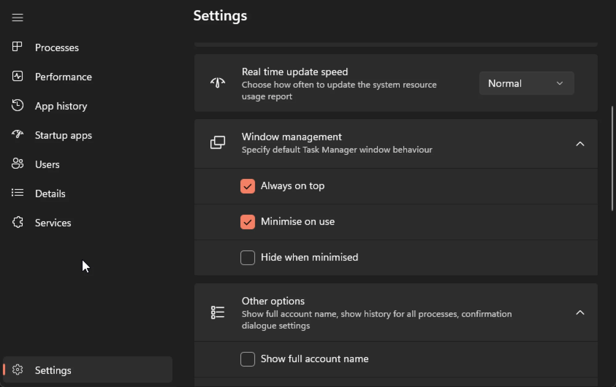Select the Settings sidebar entry
The height and width of the screenshot is (387, 616).
(88, 370)
